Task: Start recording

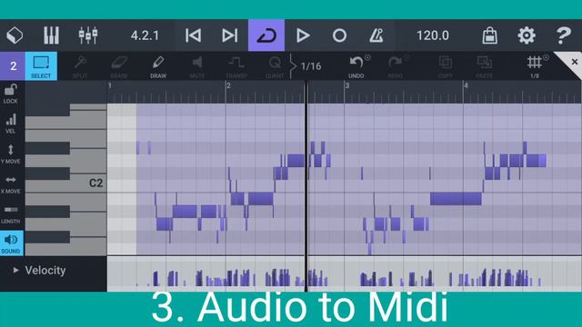Action: tap(339, 35)
